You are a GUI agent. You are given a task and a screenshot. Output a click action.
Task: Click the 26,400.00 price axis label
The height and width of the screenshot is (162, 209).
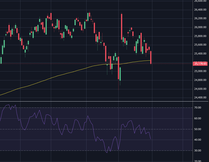coord(200,10)
